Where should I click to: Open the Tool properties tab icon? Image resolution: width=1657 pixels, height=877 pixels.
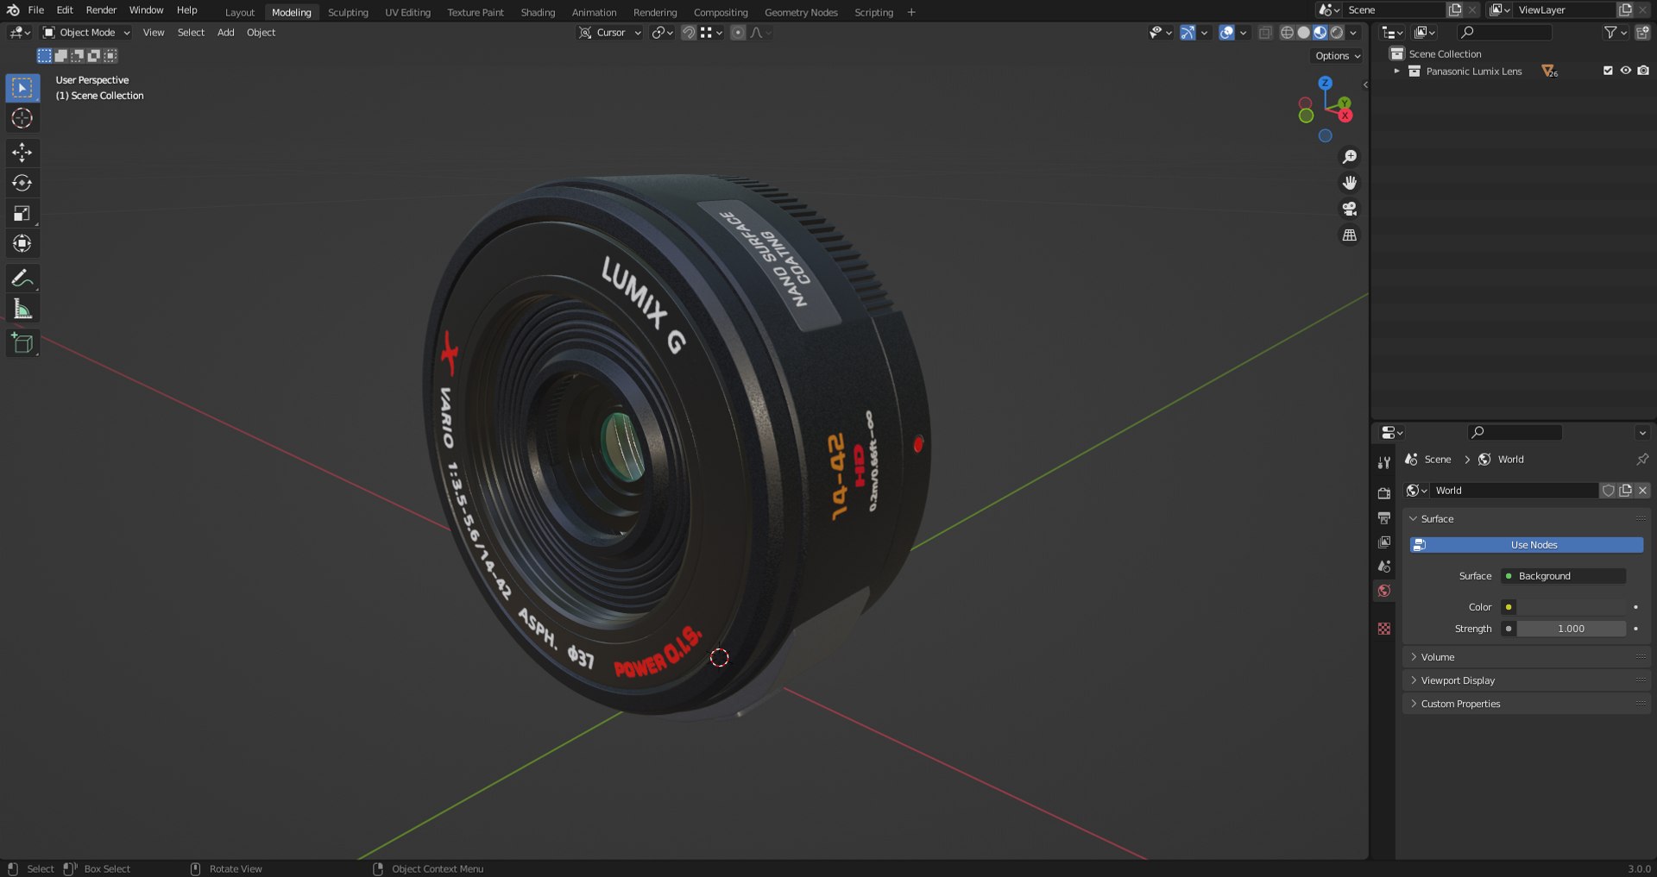(1384, 462)
